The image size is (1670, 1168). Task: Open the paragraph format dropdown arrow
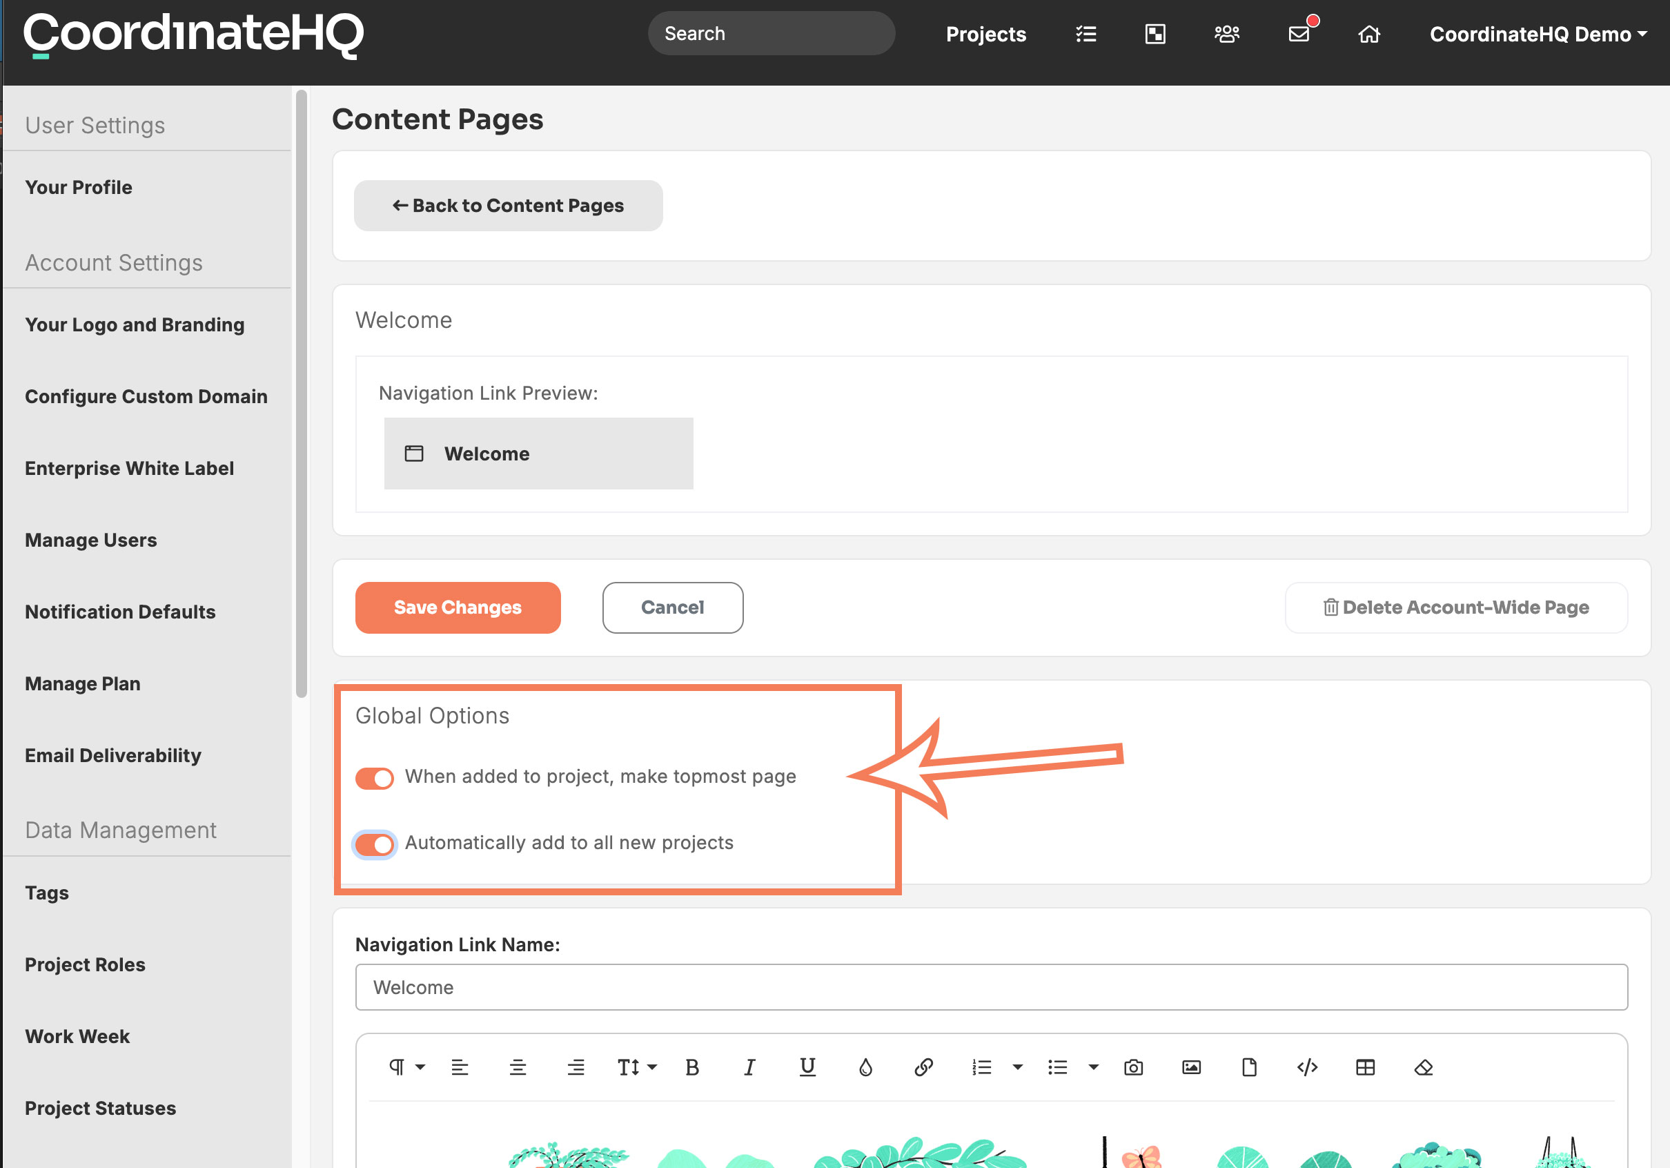[420, 1067]
